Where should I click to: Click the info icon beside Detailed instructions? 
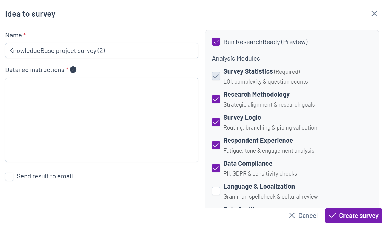click(73, 70)
